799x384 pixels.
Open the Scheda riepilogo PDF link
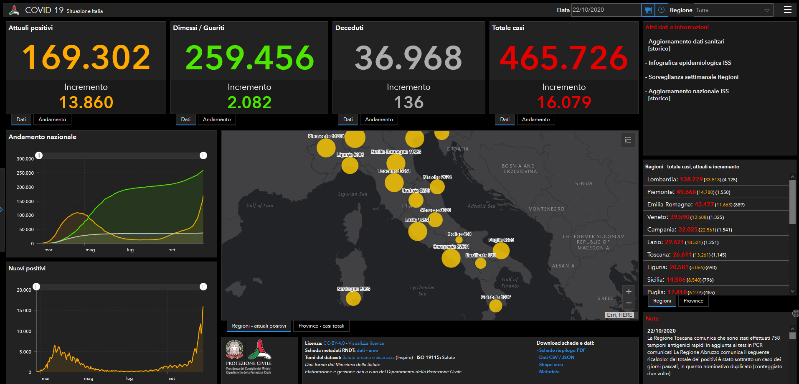pos(562,350)
